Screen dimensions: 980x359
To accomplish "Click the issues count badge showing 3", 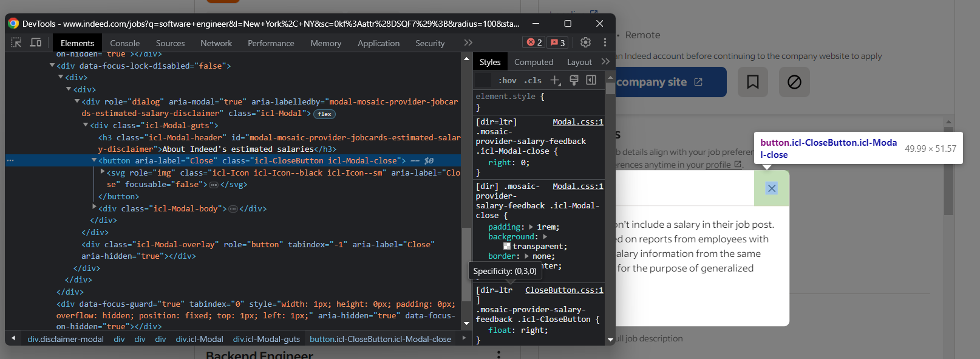I will 557,43.
